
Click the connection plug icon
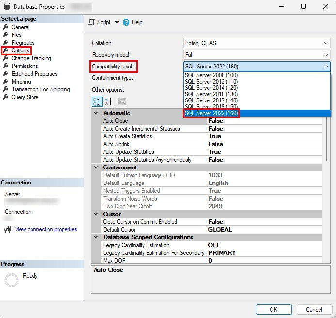coord(8,229)
